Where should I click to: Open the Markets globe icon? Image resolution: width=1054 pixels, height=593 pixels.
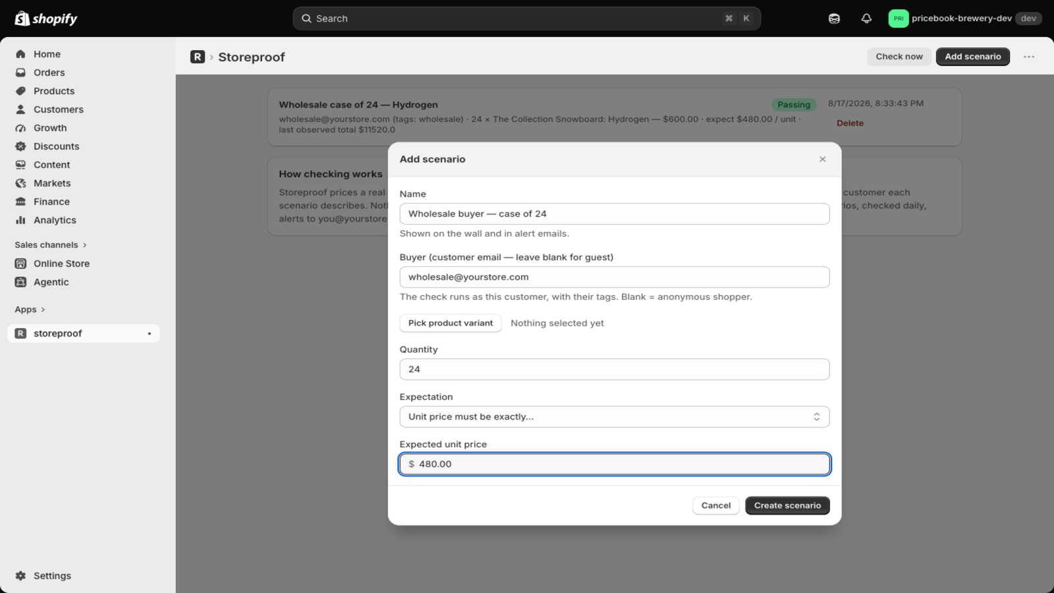[20, 183]
